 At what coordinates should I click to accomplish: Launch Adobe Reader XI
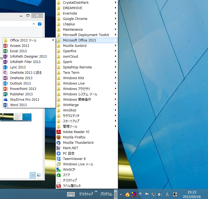pyautogui.click(x=87, y=132)
